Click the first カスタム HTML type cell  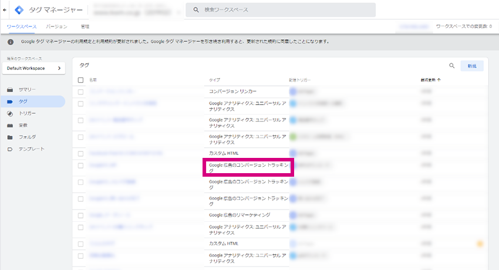[224, 153]
